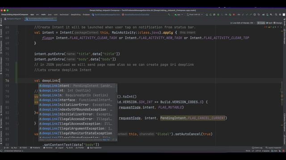The width and height of the screenshot is (286, 160).
Task: Open Live Edit of literals dropdown
Action: [x=242, y=23]
